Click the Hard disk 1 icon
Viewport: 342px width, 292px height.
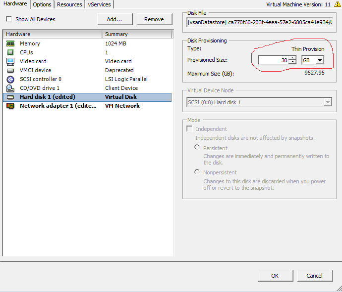[10, 97]
